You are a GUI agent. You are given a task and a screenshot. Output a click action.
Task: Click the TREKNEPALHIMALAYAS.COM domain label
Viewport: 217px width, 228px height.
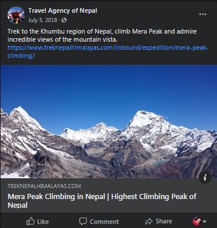point(44,186)
